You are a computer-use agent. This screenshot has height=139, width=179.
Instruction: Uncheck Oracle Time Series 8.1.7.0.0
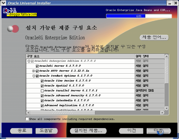click(x=42, y=81)
